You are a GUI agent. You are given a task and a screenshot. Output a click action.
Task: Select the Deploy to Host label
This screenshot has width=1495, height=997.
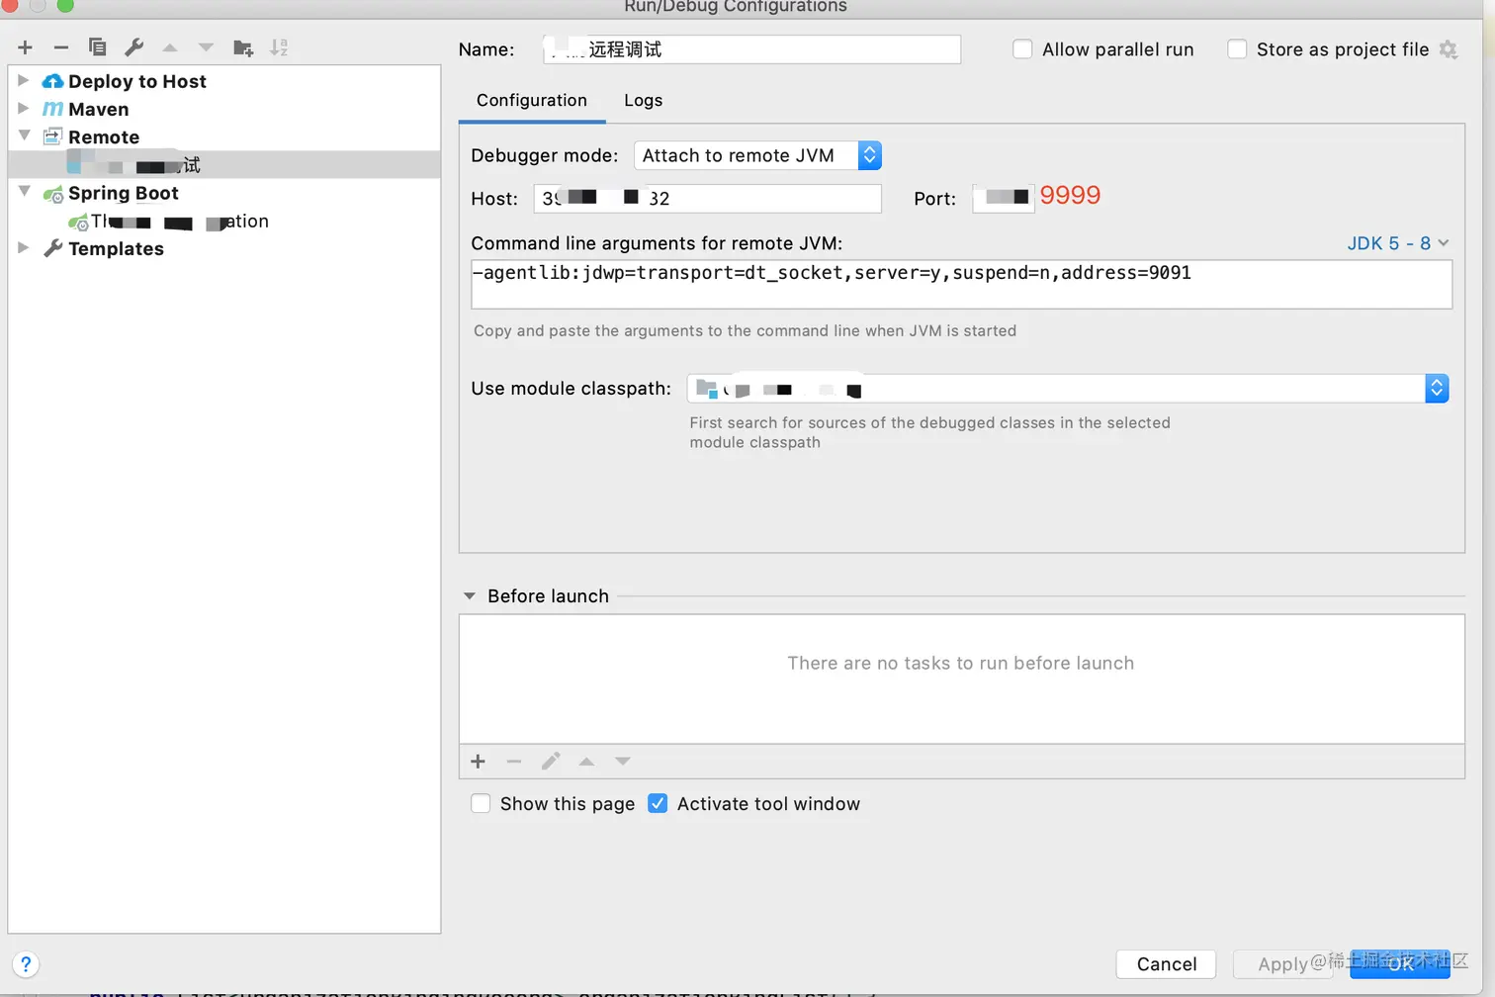pyautogui.click(x=137, y=81)
